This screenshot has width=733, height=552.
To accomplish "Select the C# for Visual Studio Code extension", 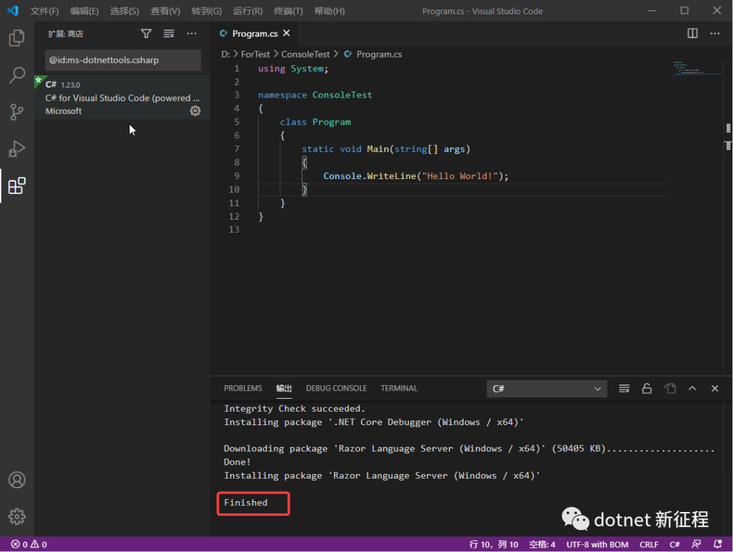I will [x=122, y=98].
